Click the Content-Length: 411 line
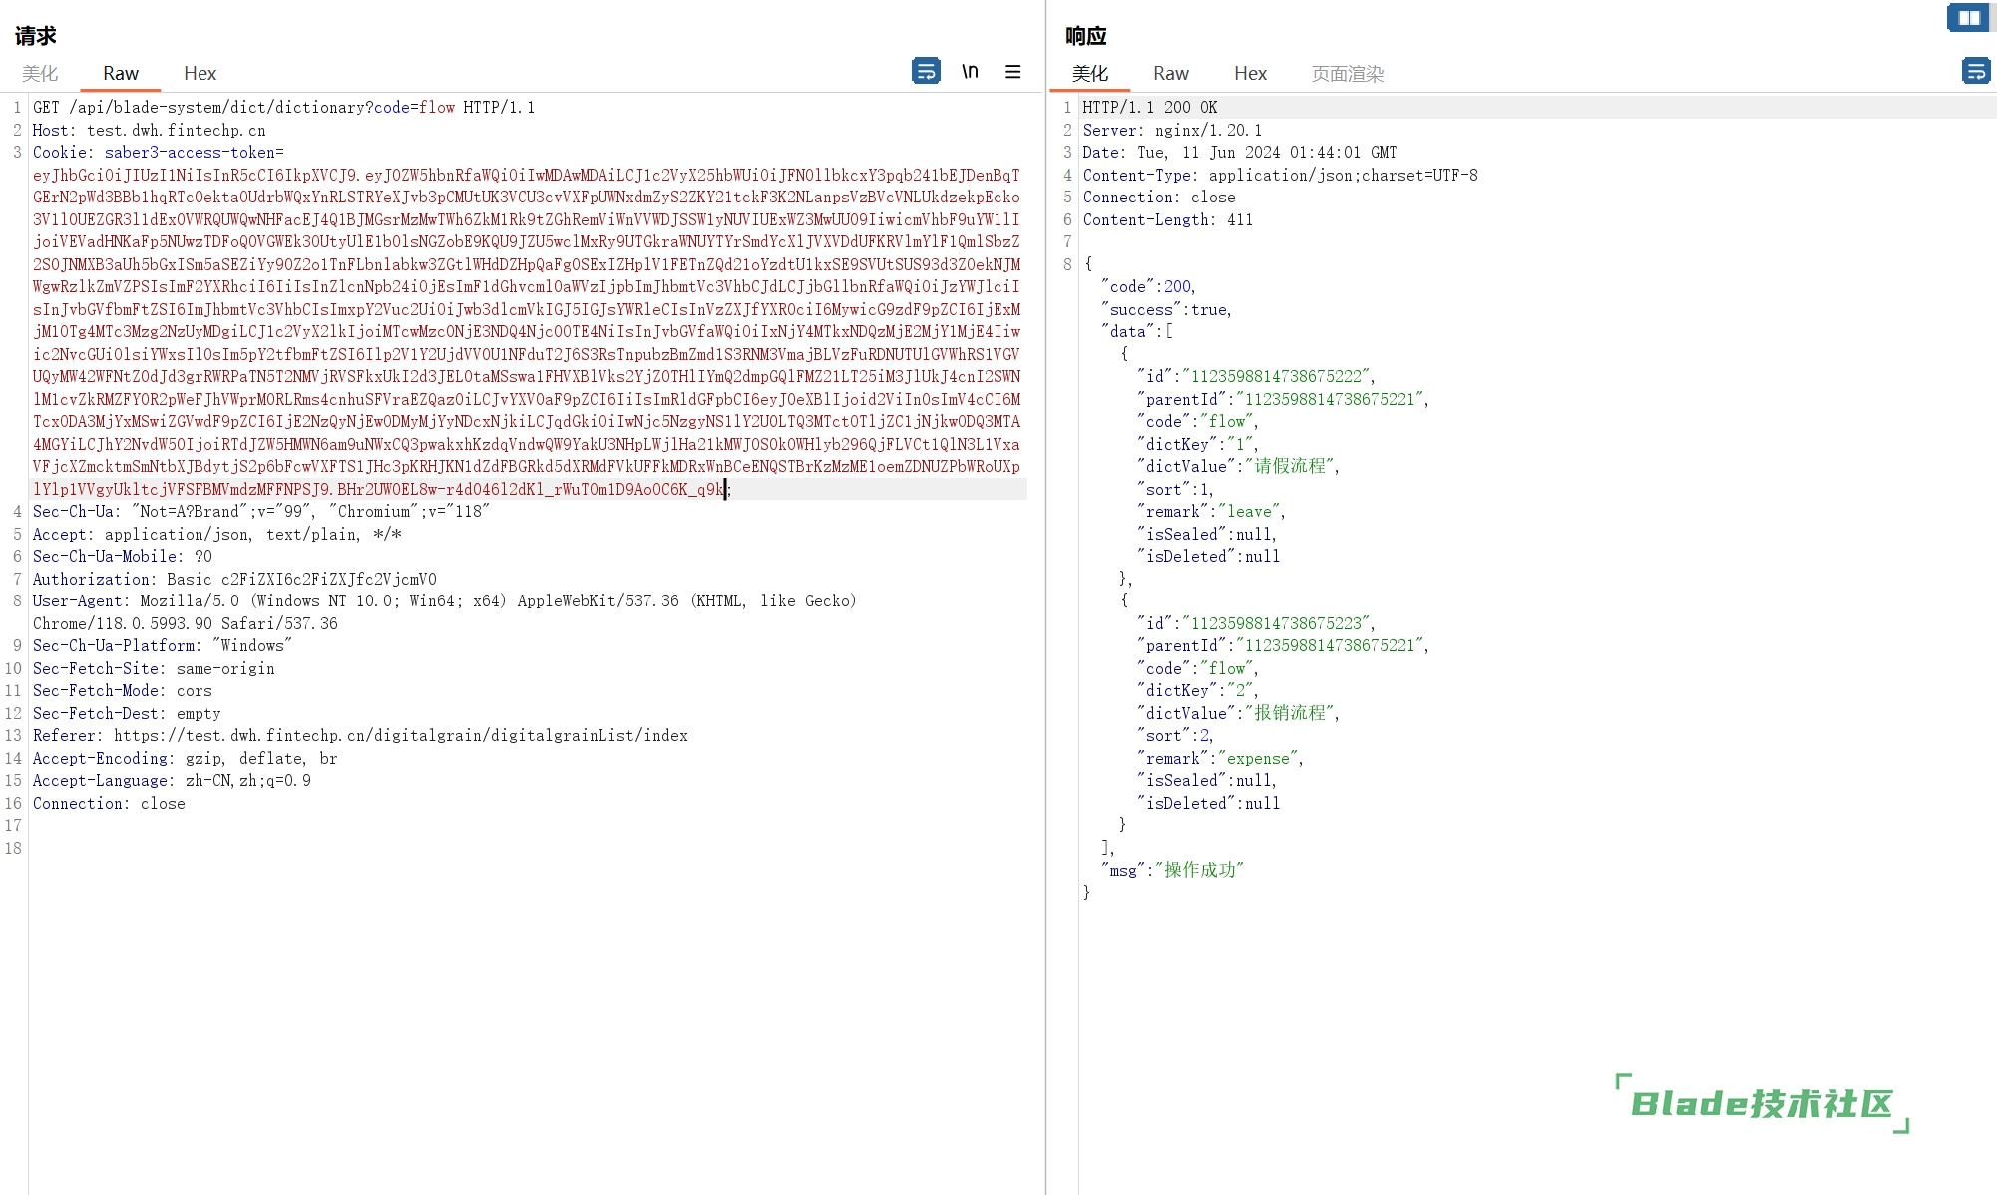1997x1195 pixels. click(1168, 219)
